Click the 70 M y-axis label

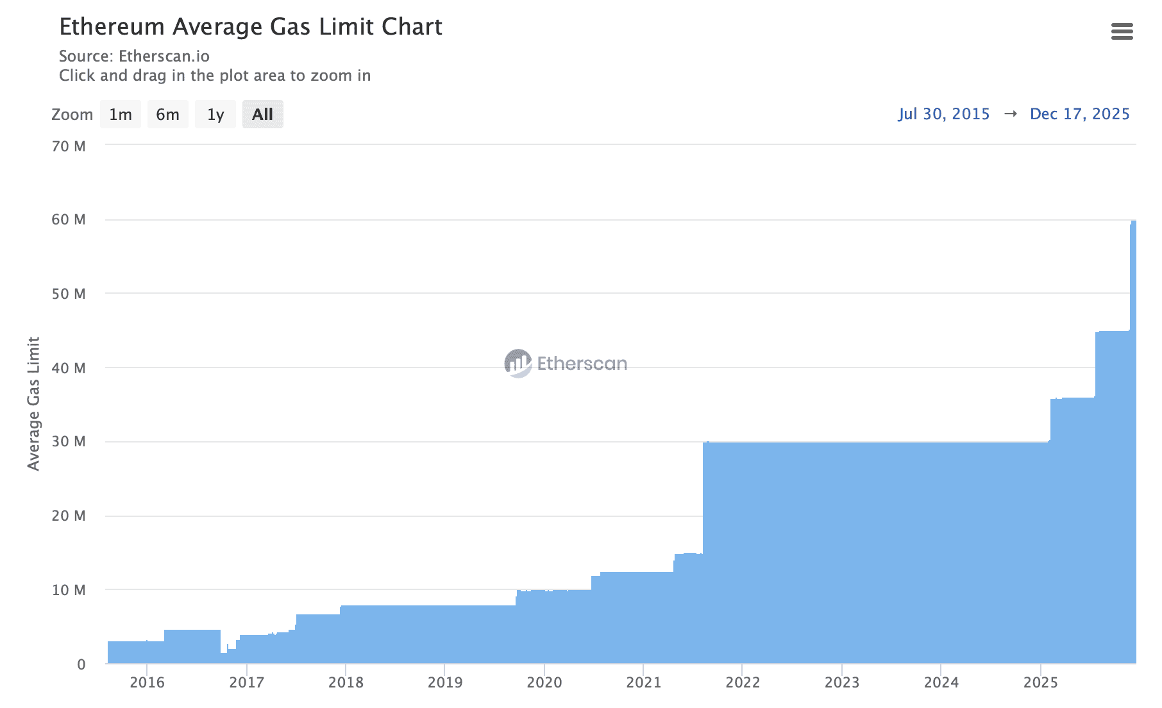(x=69, y=146)
